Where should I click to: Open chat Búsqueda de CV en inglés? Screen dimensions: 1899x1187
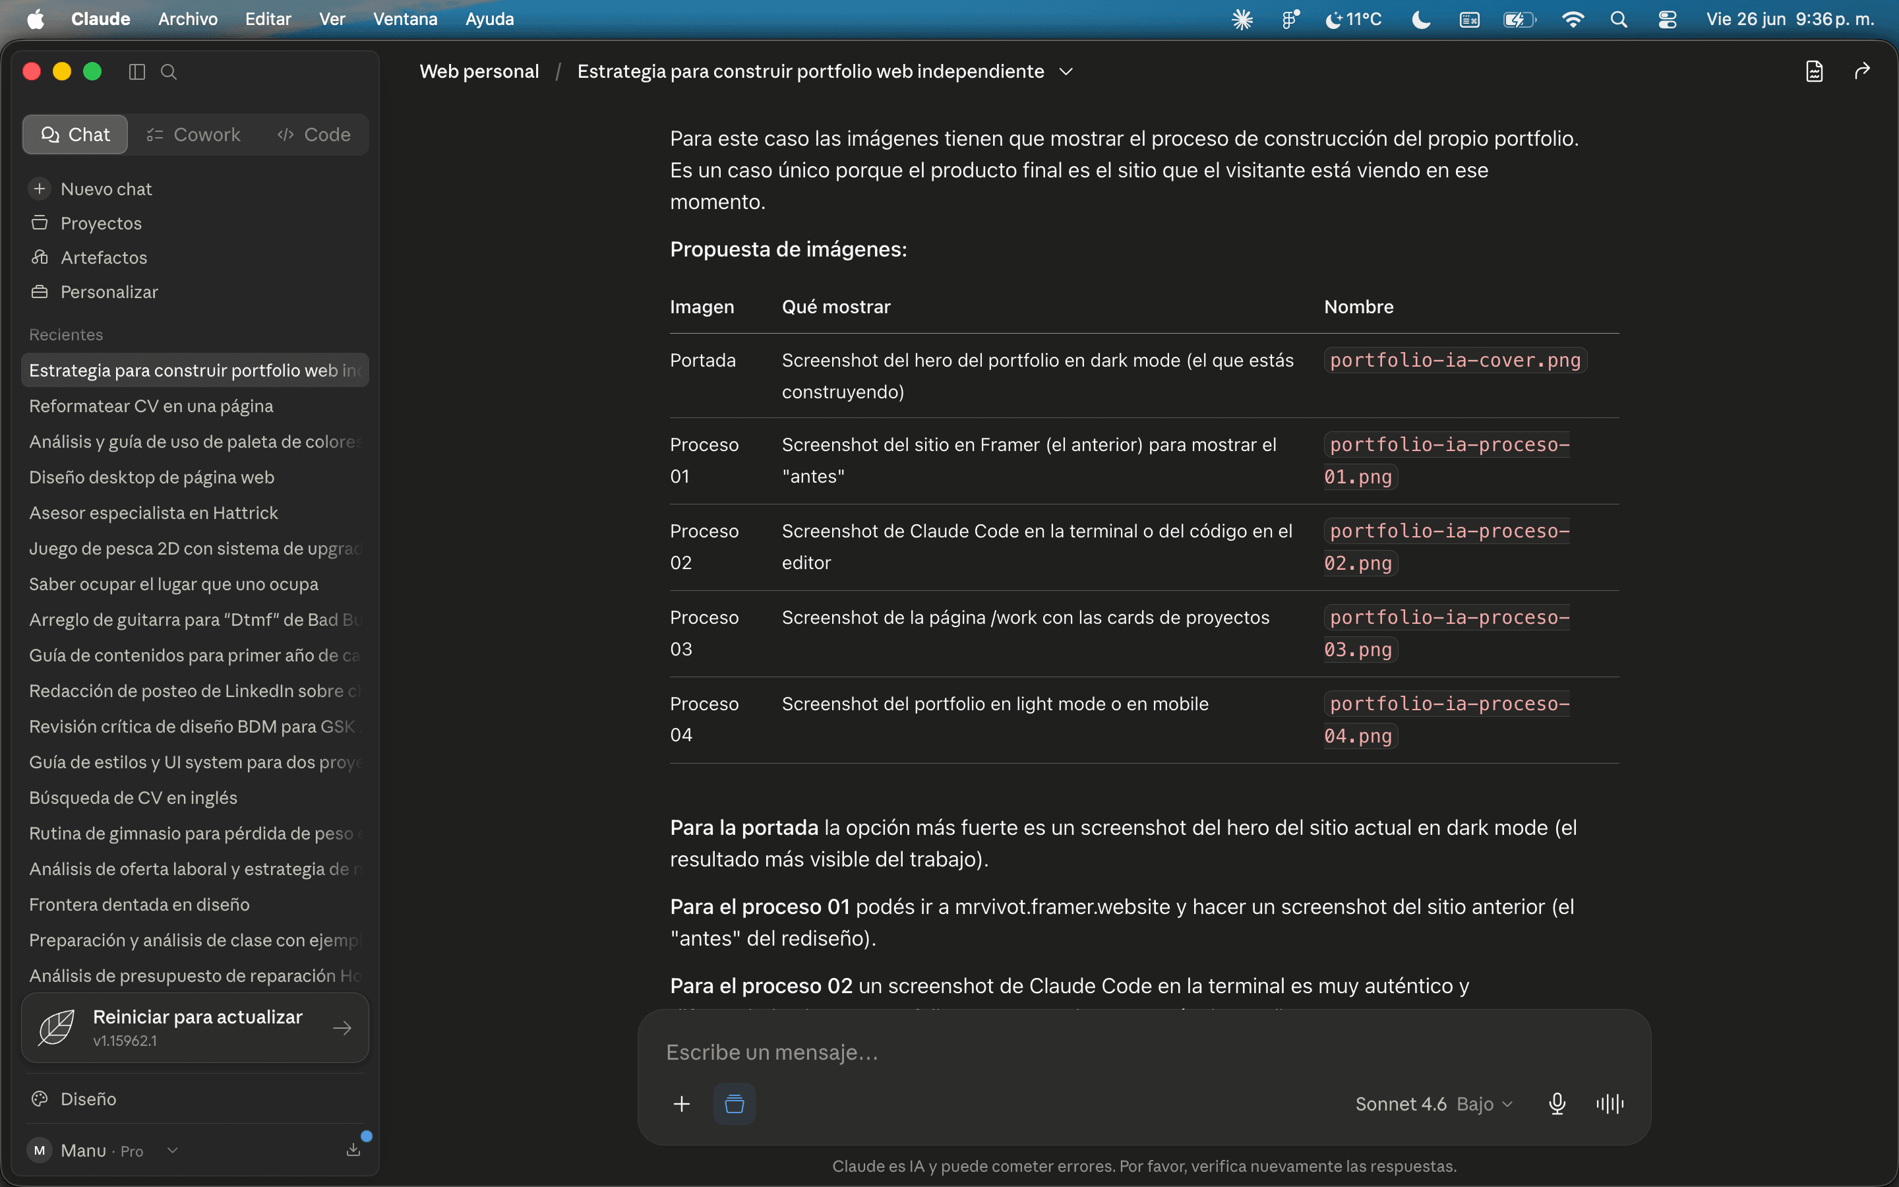[x=195, y=798]
